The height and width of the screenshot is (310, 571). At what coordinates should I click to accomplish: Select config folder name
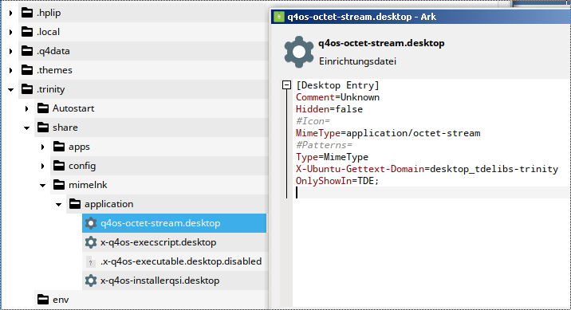coord(82,166)
